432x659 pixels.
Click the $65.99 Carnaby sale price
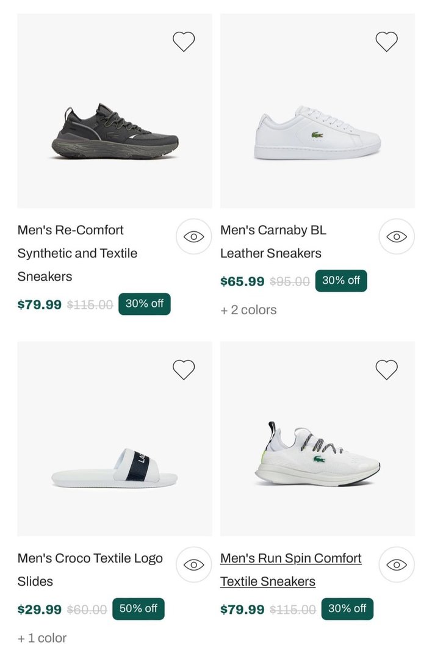tap(242, 282)
